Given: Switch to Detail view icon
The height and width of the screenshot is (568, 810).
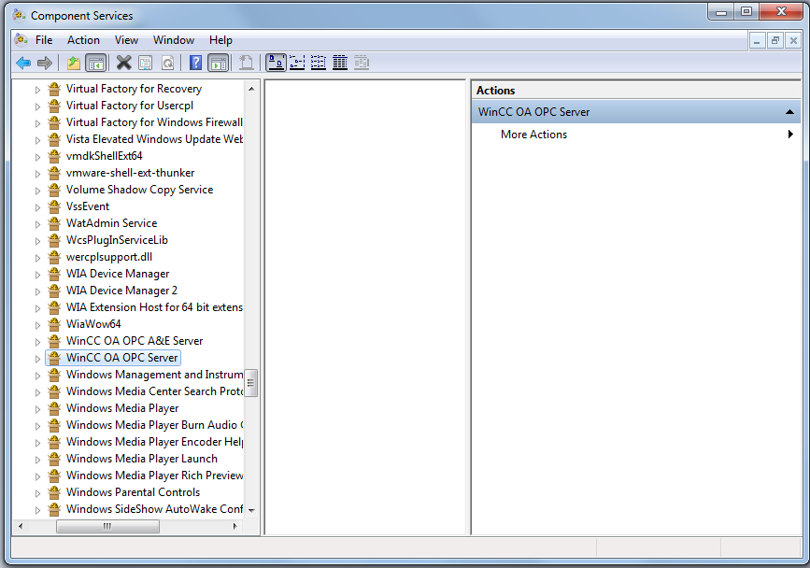Looking at the screenshot, I should pos(340,63).
